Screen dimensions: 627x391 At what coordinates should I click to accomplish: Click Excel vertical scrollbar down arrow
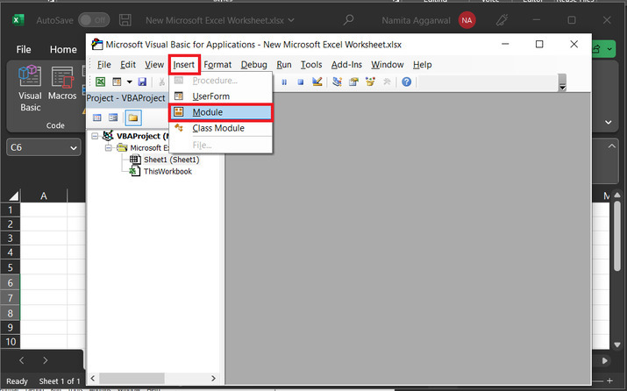[x=617, y=345]
